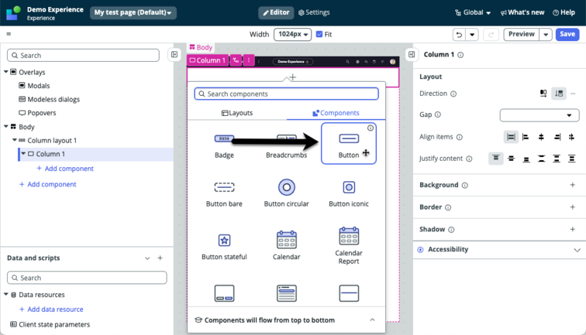Select the Breadcrumbs component
The height and width of the screenshot is (335, 586).
(x=286, y=145)
